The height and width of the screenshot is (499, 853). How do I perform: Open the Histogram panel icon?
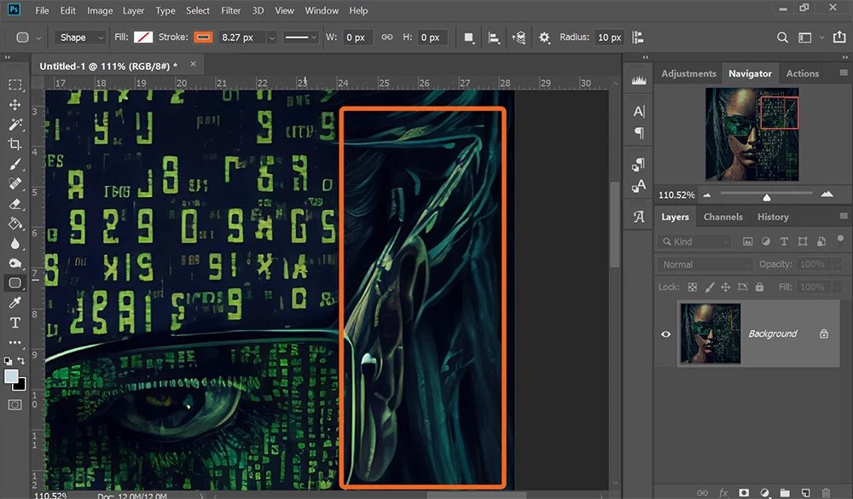pyautogui.click(x=639, y=80)
